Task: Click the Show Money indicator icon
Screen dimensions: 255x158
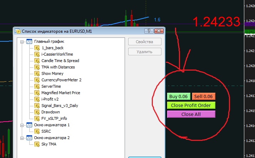Action: coord(37,73)
